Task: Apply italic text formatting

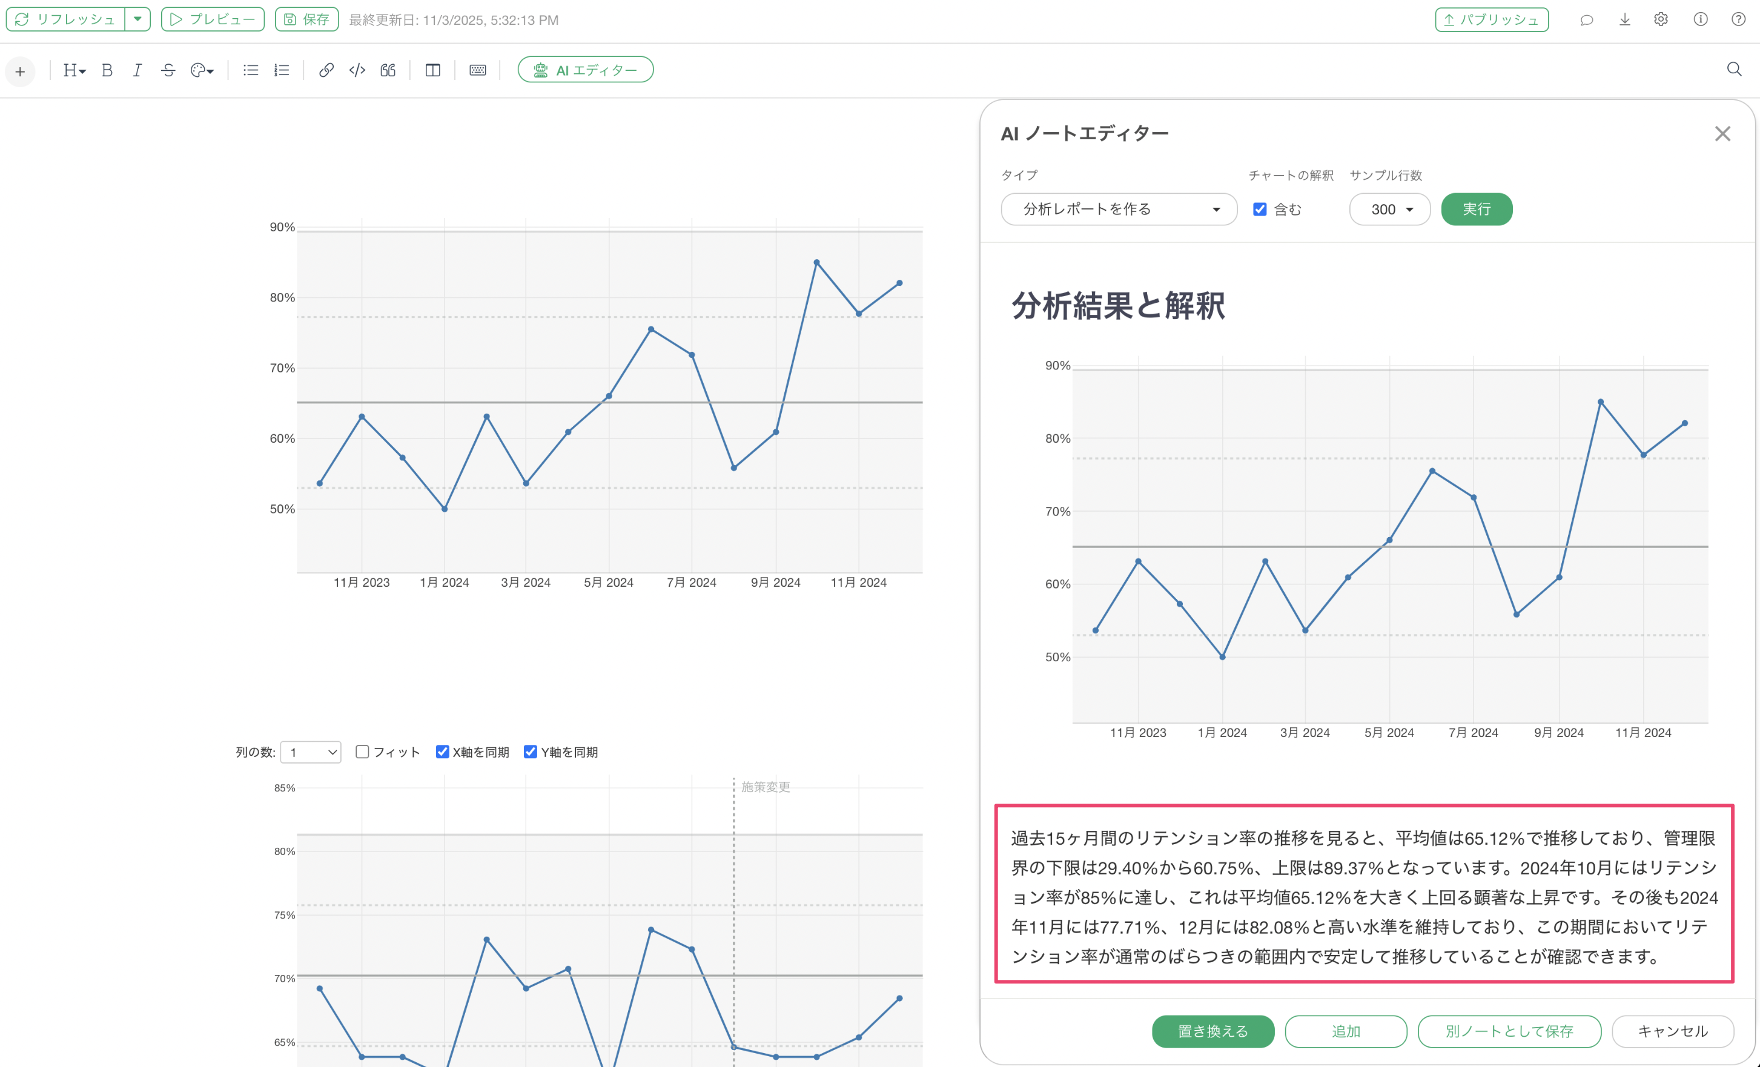Action: coord(137,70)
